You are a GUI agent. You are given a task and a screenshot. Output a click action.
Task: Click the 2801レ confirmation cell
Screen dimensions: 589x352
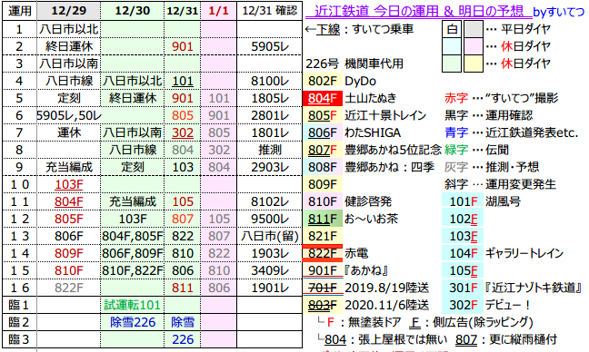click(270, 115)
